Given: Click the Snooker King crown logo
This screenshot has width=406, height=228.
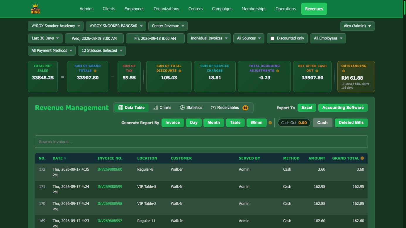Looking at the screenshot, I should pyautogui.click(x=35, y=9).
